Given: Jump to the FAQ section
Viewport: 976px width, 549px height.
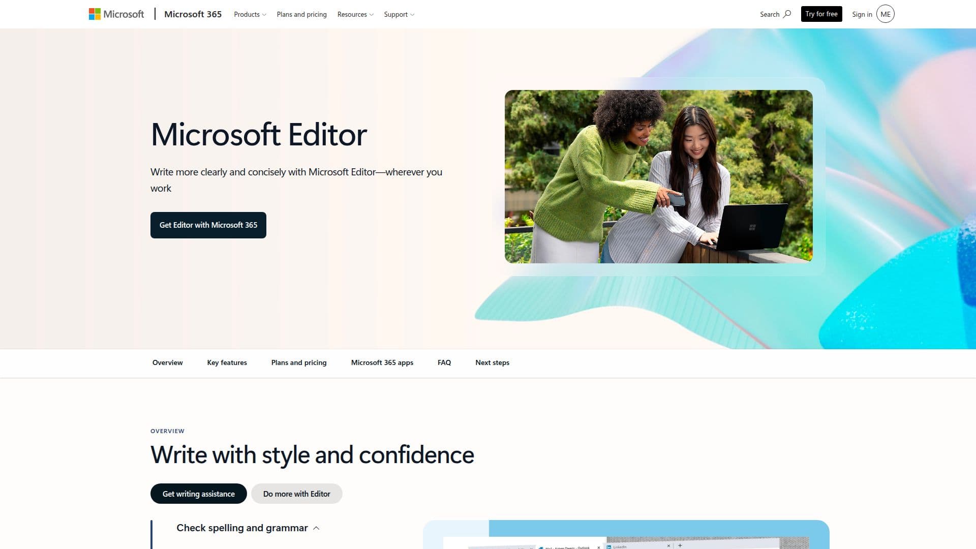Looking at the screenshot, I should 444,362.
